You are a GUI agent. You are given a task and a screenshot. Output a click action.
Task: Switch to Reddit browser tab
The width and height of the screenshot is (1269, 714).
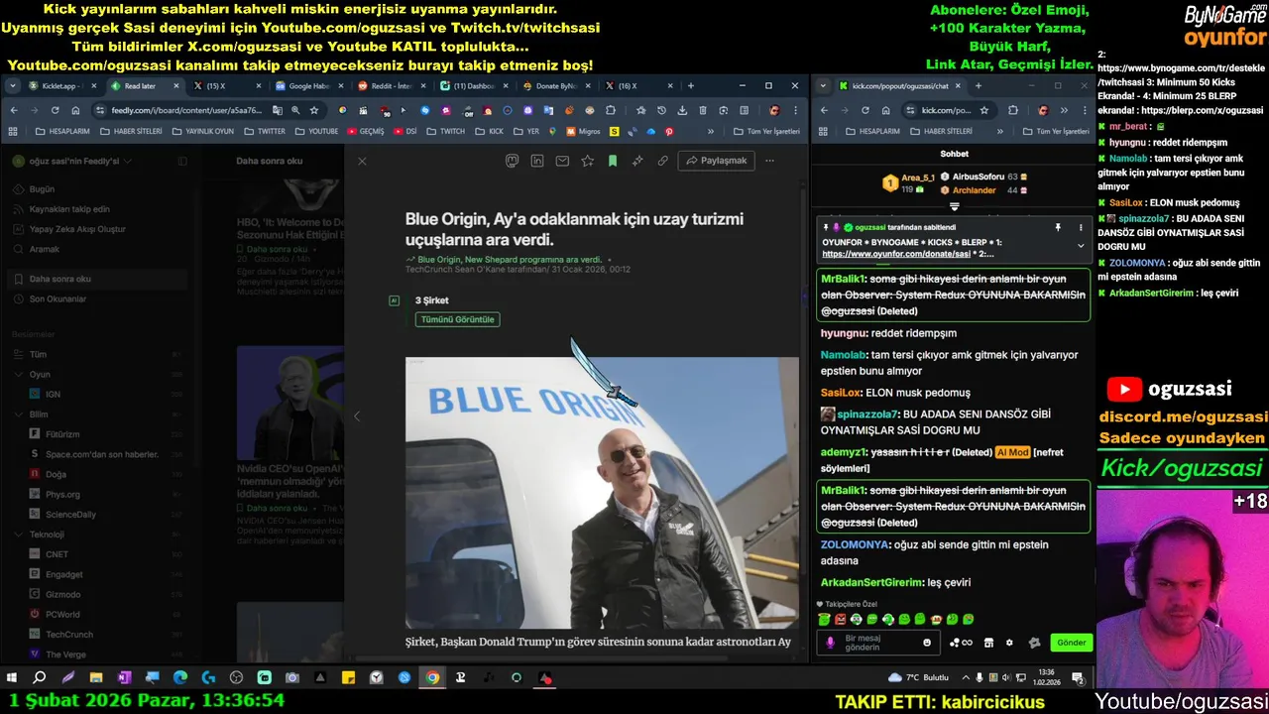[390, 86]
